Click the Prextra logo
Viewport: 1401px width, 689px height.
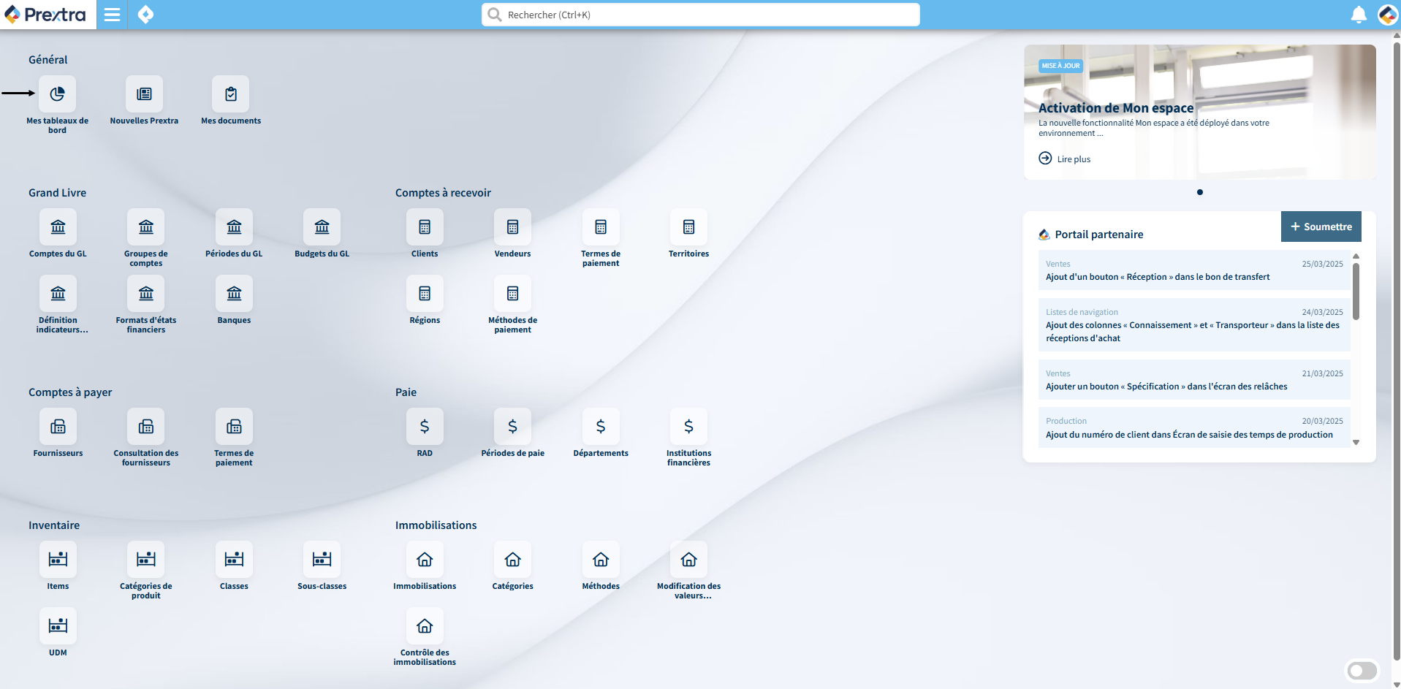(x=45, y=15)
